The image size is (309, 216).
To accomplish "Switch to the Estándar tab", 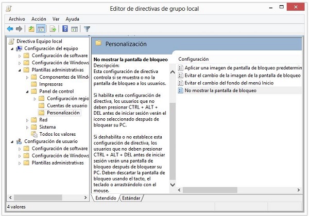I will tap(131, 197).
